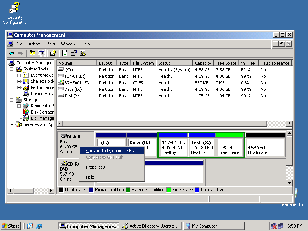This screenshot has height=231, width=308.
Task: Sort by the Free Space column header
Action: click(226, 63)
